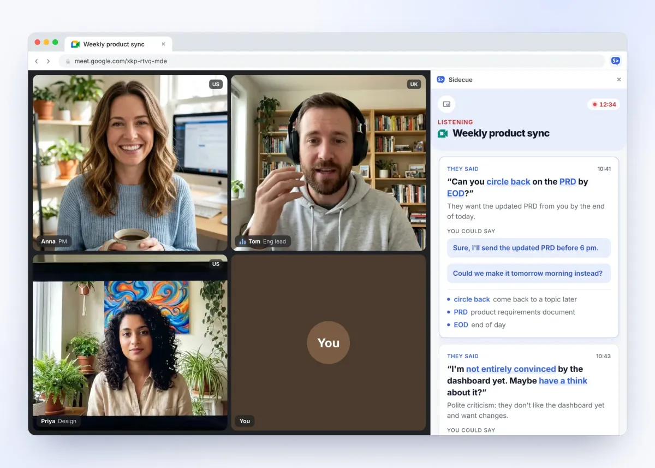Click the Priya Design name label
Screen dimensions: 655x468
coord(59,421)
